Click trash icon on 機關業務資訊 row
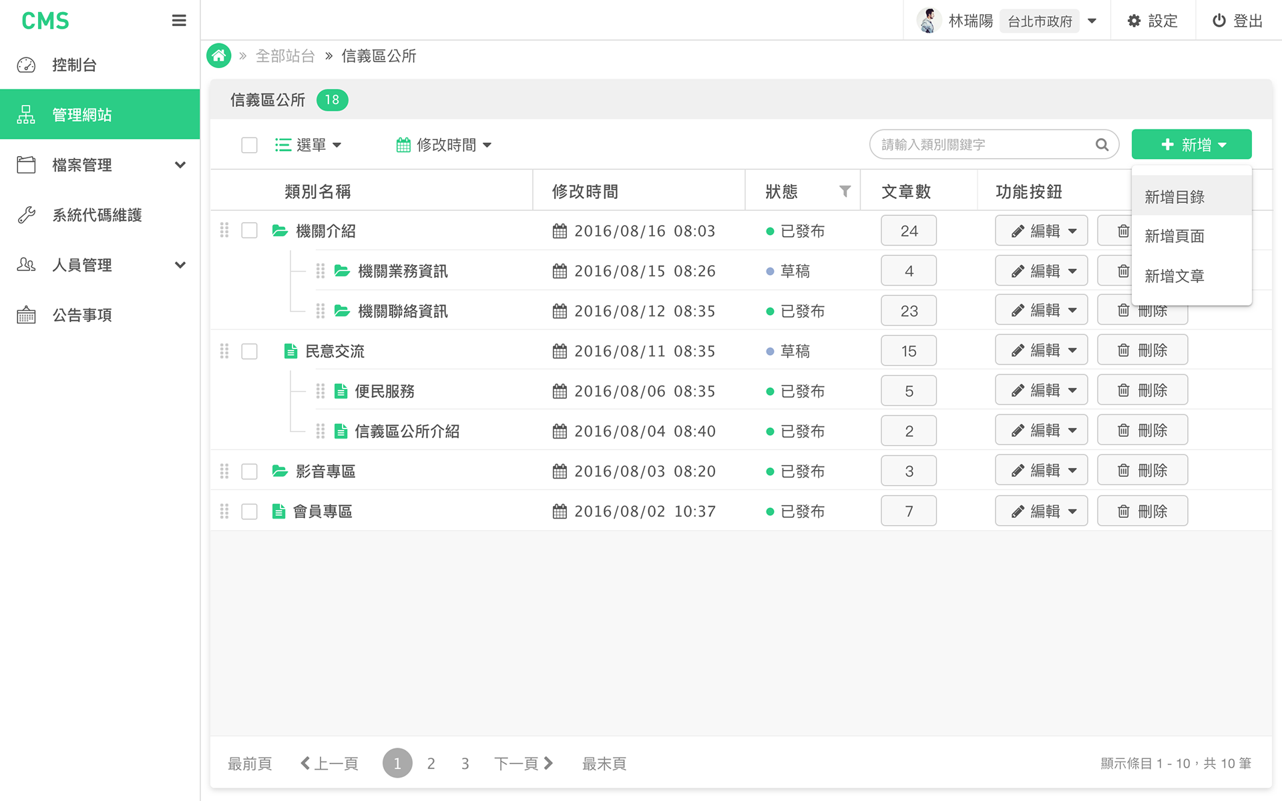 (x=1123, y=271)
